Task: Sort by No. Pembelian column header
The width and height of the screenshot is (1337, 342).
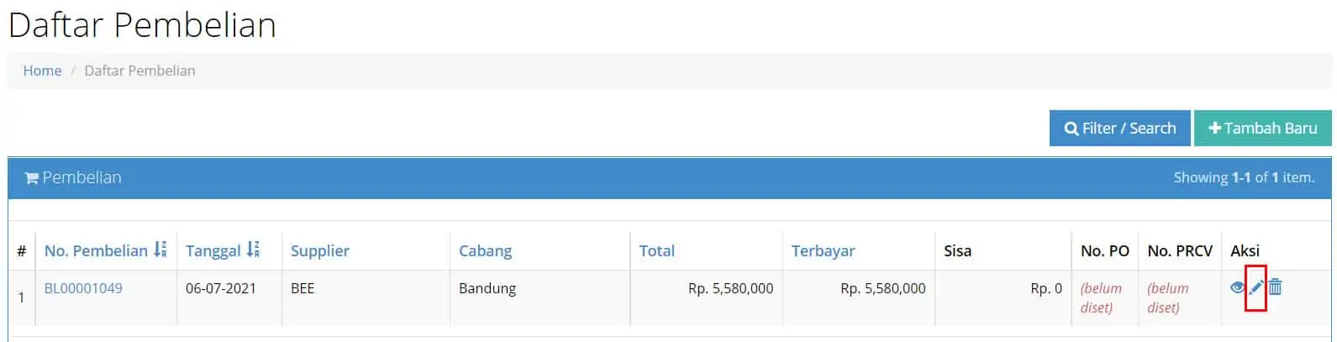Action: tap(96, 250)
